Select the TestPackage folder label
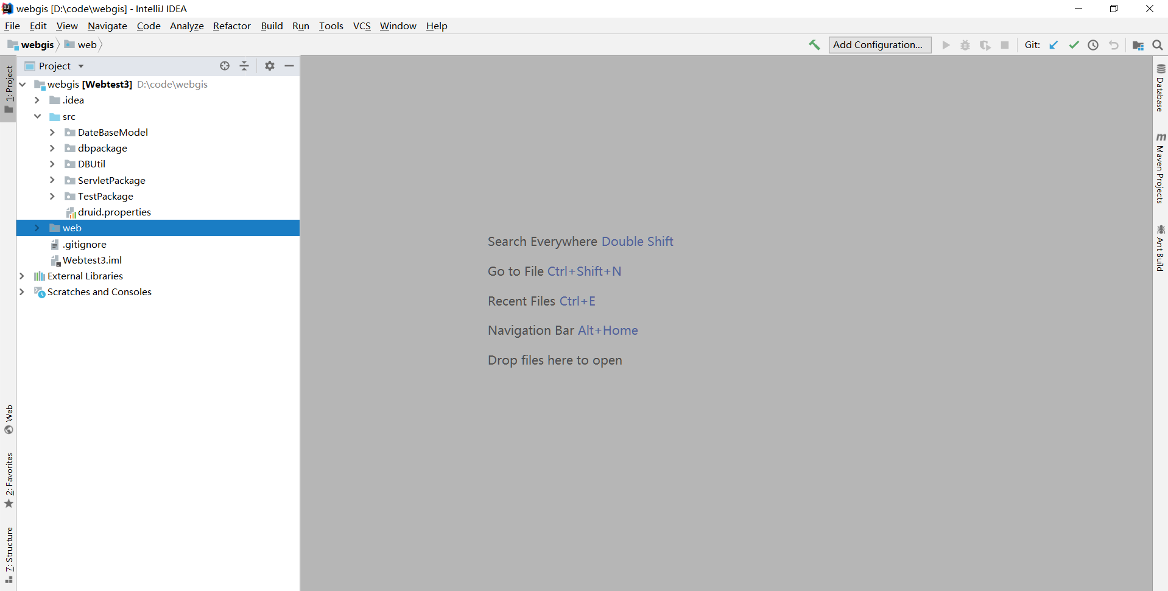 [105, 197]
